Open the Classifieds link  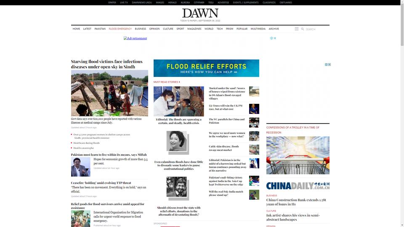point(269,3)
